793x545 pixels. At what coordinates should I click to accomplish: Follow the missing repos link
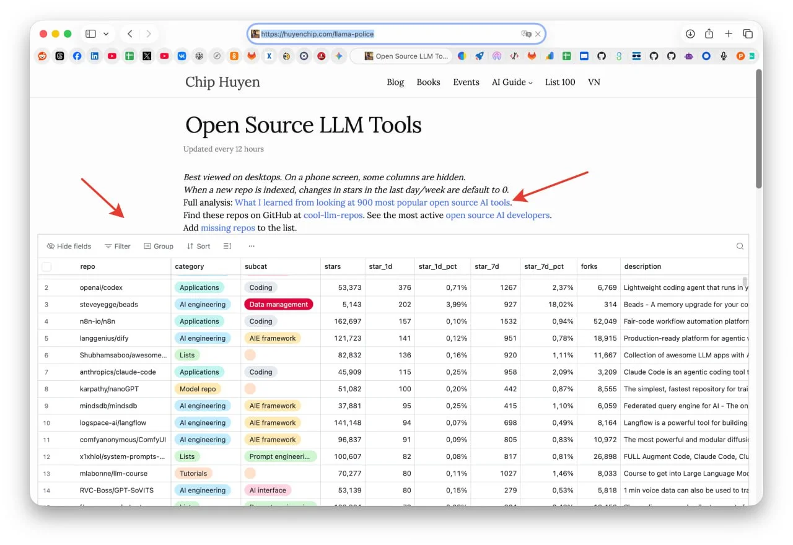[227, 228]
